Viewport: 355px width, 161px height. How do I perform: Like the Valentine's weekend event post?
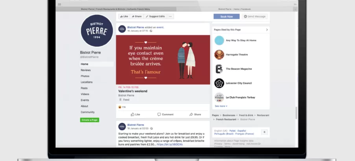(x=135, y=115)
